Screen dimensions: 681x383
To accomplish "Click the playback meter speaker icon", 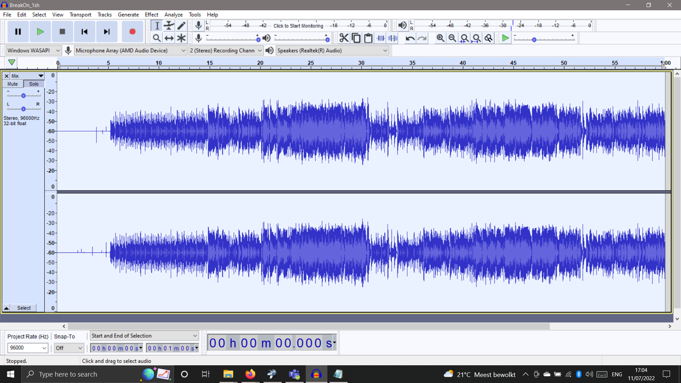I will [402, 25].
